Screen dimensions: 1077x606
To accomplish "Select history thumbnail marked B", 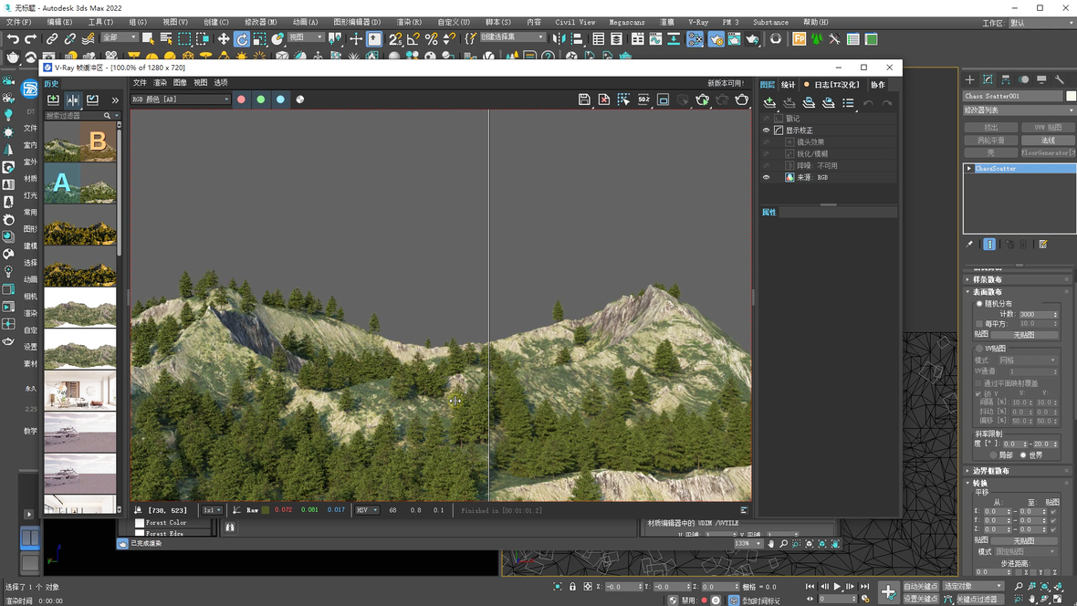I will (80, 141).
